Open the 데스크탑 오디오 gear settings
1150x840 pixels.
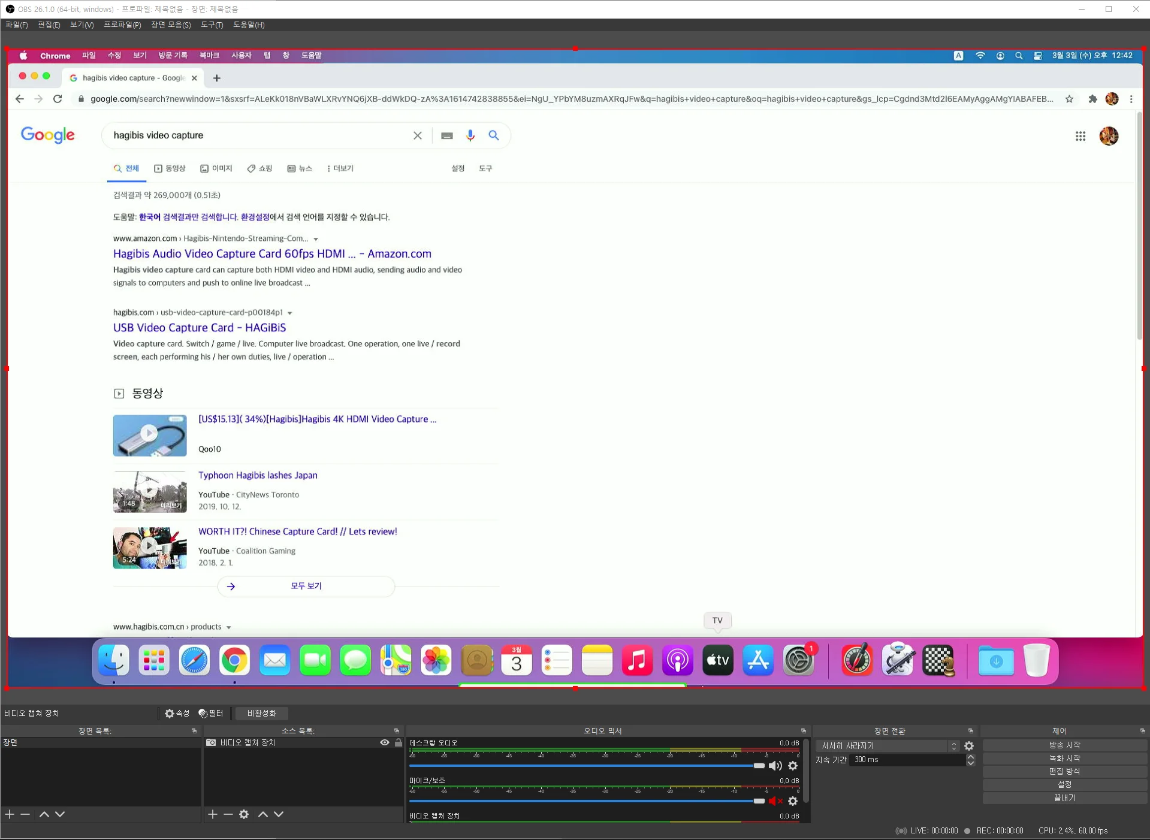pyautogui.click(x=793, y=766)
